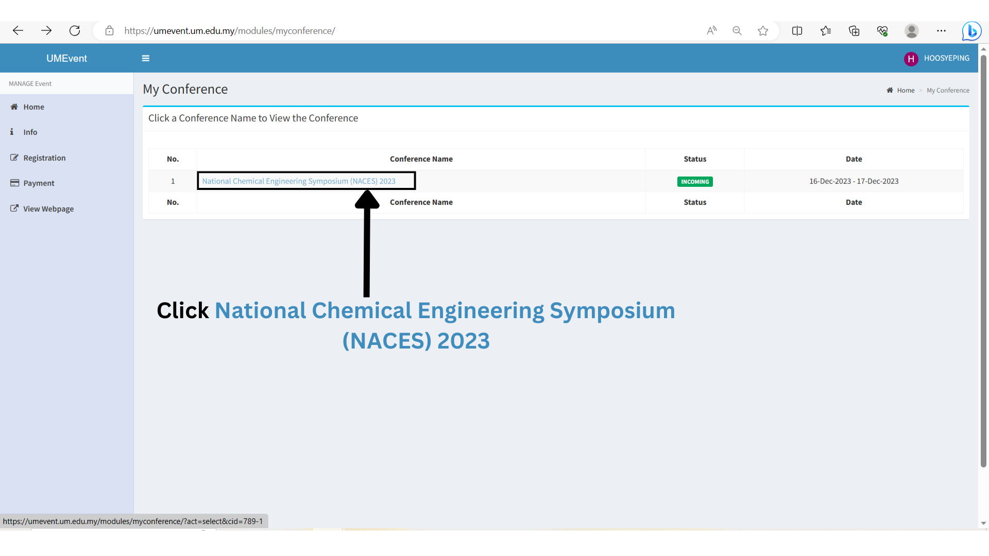Open HOOSYEPING user account menu
The width and height of the screenshot is (989, 556).
[937, 58]
